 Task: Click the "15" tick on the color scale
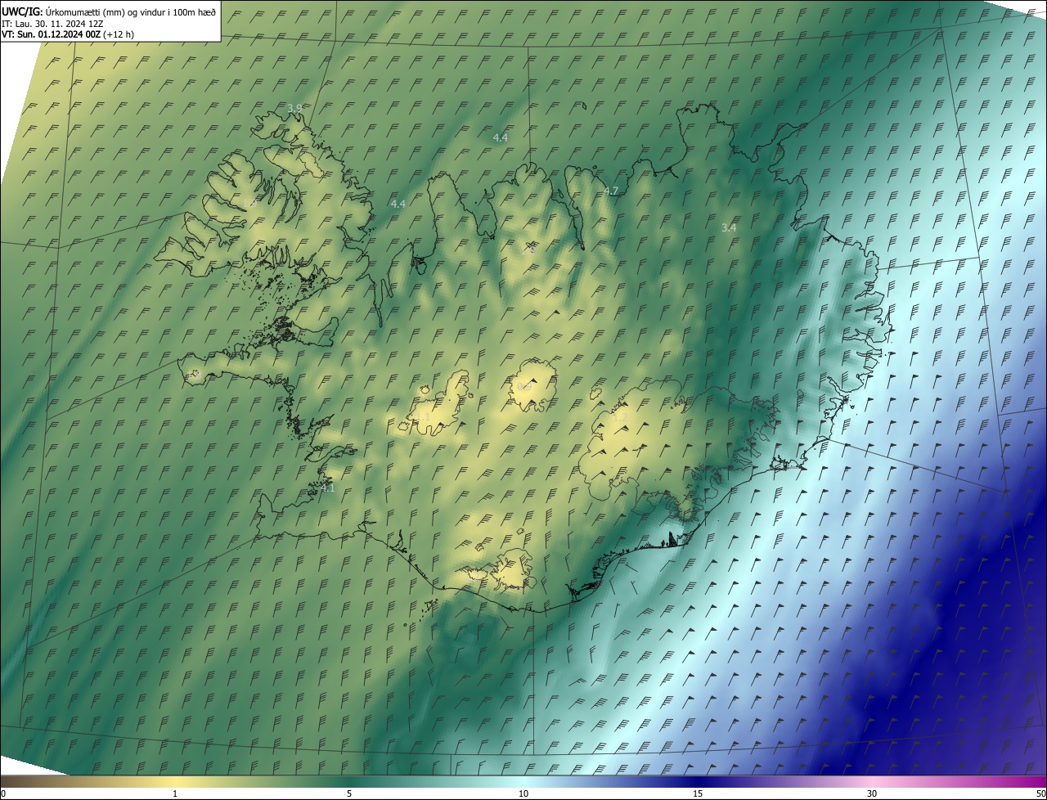pos(698,793)
